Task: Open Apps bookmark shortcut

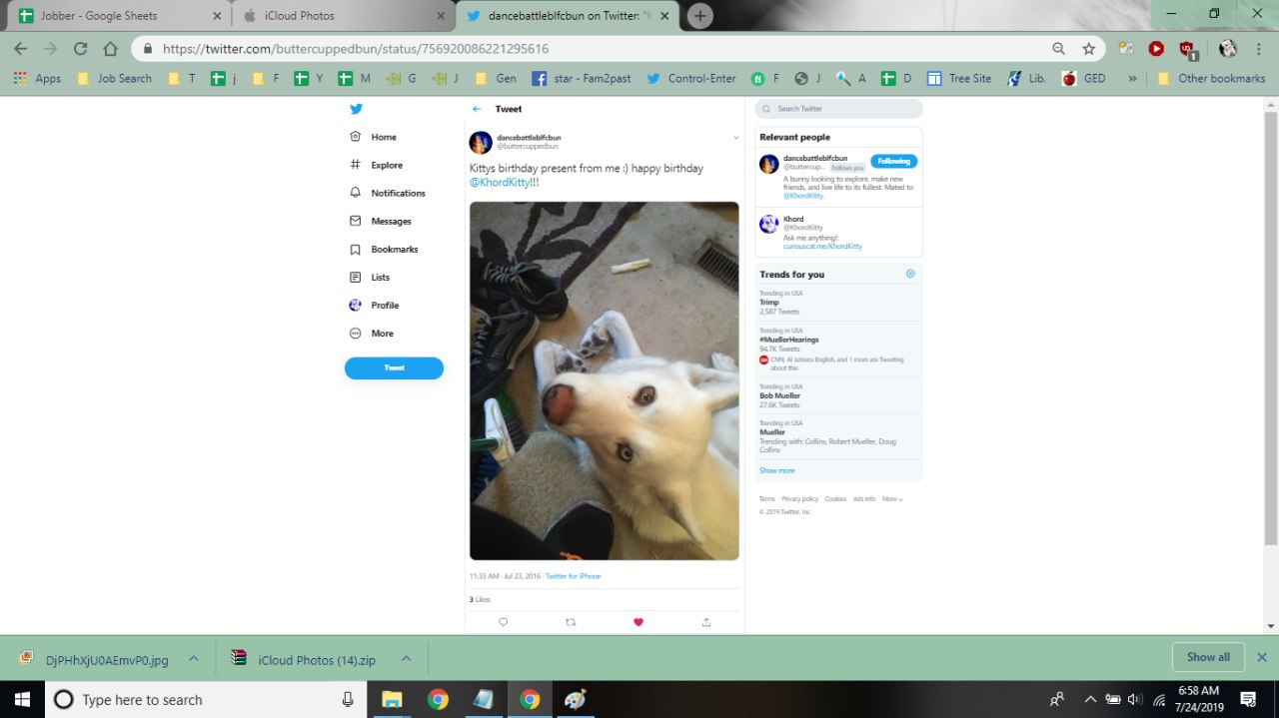Action: [x=37, y=78]
